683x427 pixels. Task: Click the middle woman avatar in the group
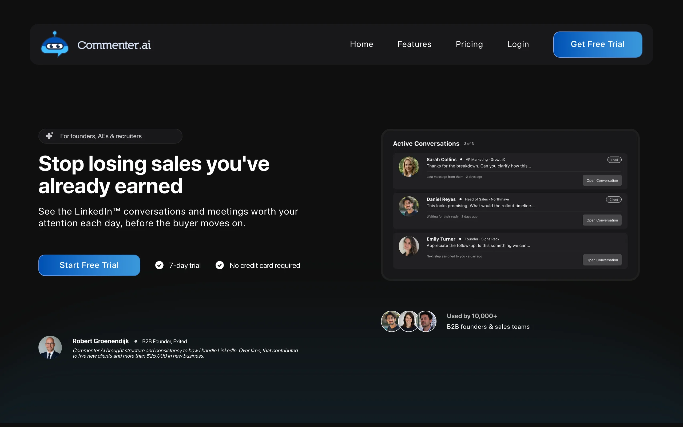[x=408, y=321]
